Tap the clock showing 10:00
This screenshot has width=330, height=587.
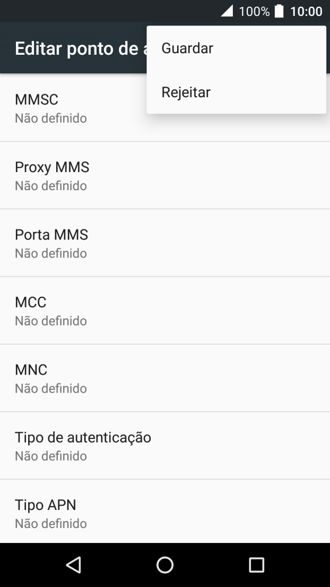point(307,11)
